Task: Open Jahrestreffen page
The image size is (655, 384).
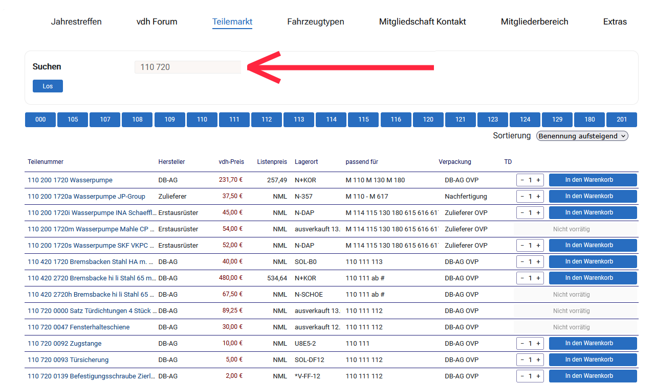Action: point(76,21)
